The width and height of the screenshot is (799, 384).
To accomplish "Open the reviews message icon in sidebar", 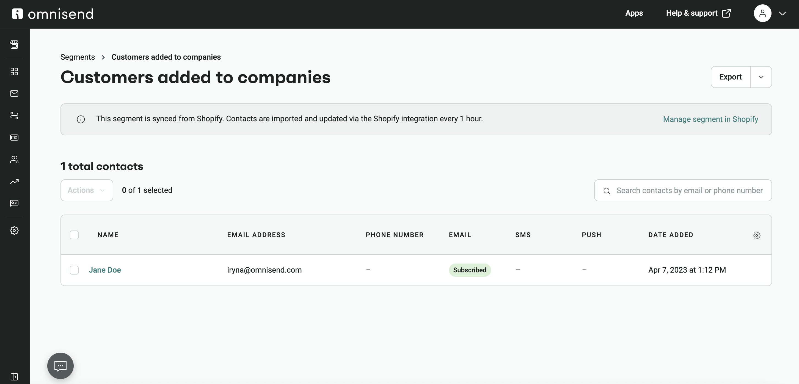I will point(14,203).
